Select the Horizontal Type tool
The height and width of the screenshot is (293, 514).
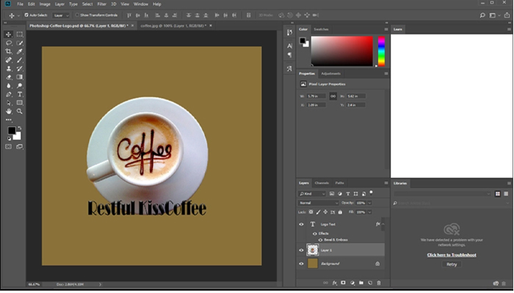(x=19, y=94)
